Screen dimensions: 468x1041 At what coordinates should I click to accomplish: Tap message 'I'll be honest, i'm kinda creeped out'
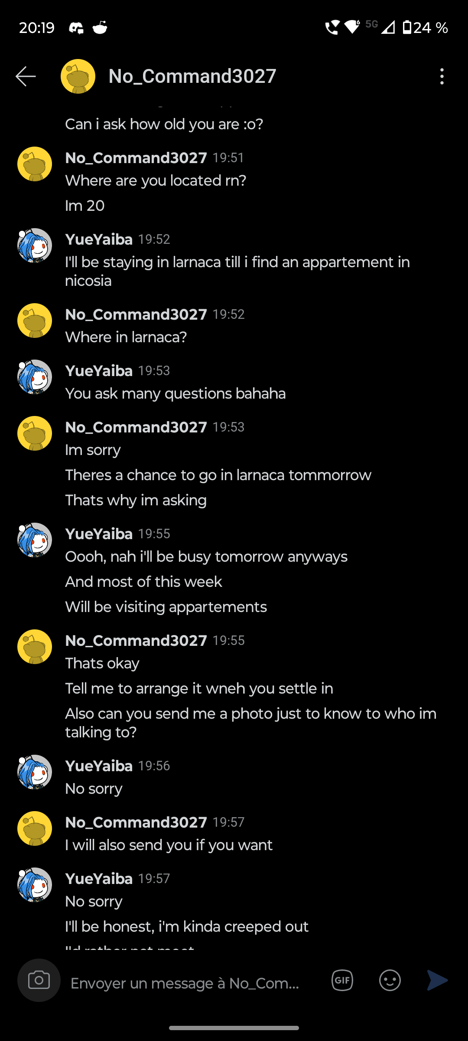pyautogui.click(x=187, y=926)
